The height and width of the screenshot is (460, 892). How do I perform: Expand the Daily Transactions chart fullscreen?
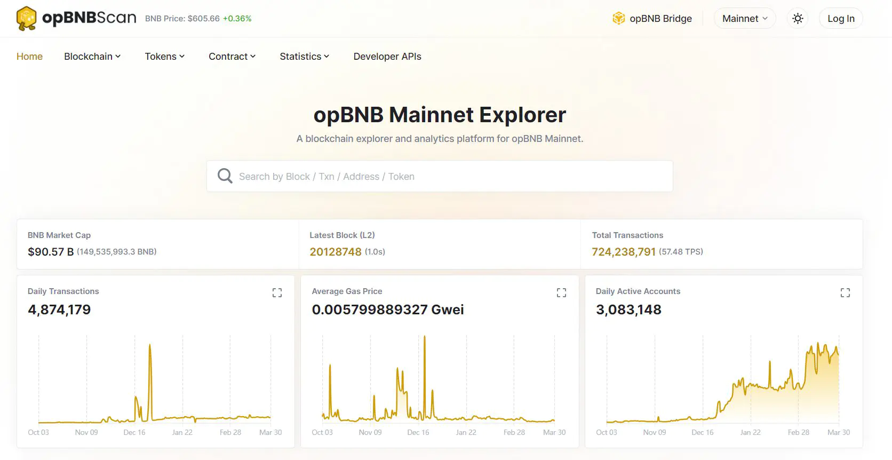pyautogui.click(x=277, y=292)
